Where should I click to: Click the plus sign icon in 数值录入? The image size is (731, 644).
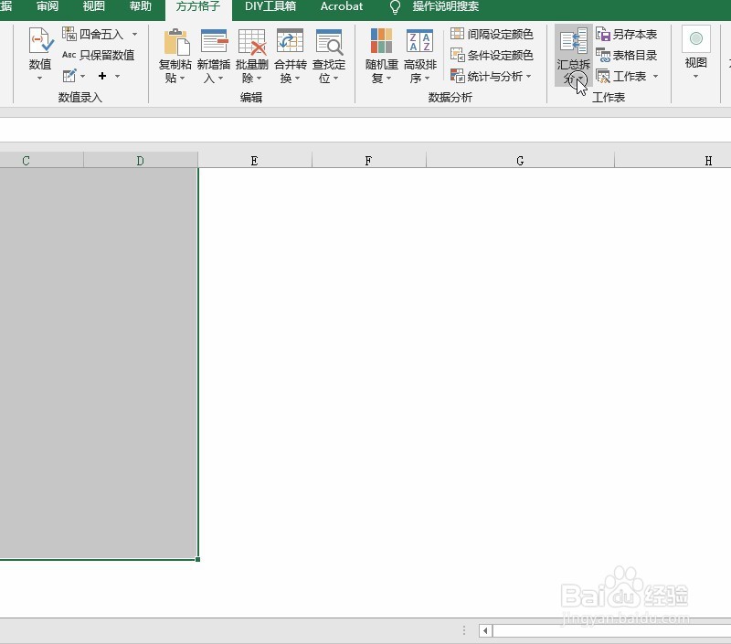tap(102, 76)
